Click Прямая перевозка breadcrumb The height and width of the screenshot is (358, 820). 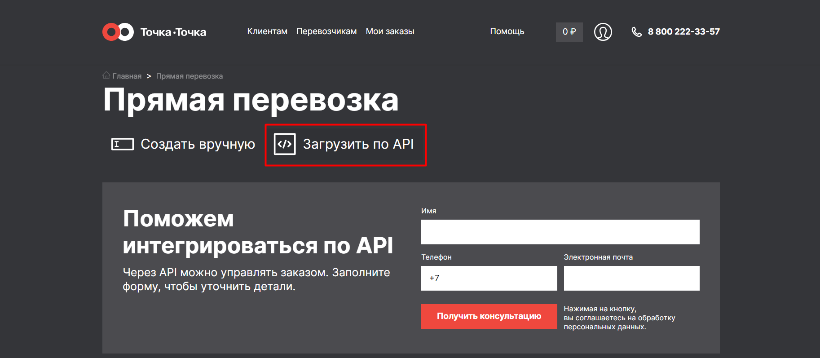190,76
